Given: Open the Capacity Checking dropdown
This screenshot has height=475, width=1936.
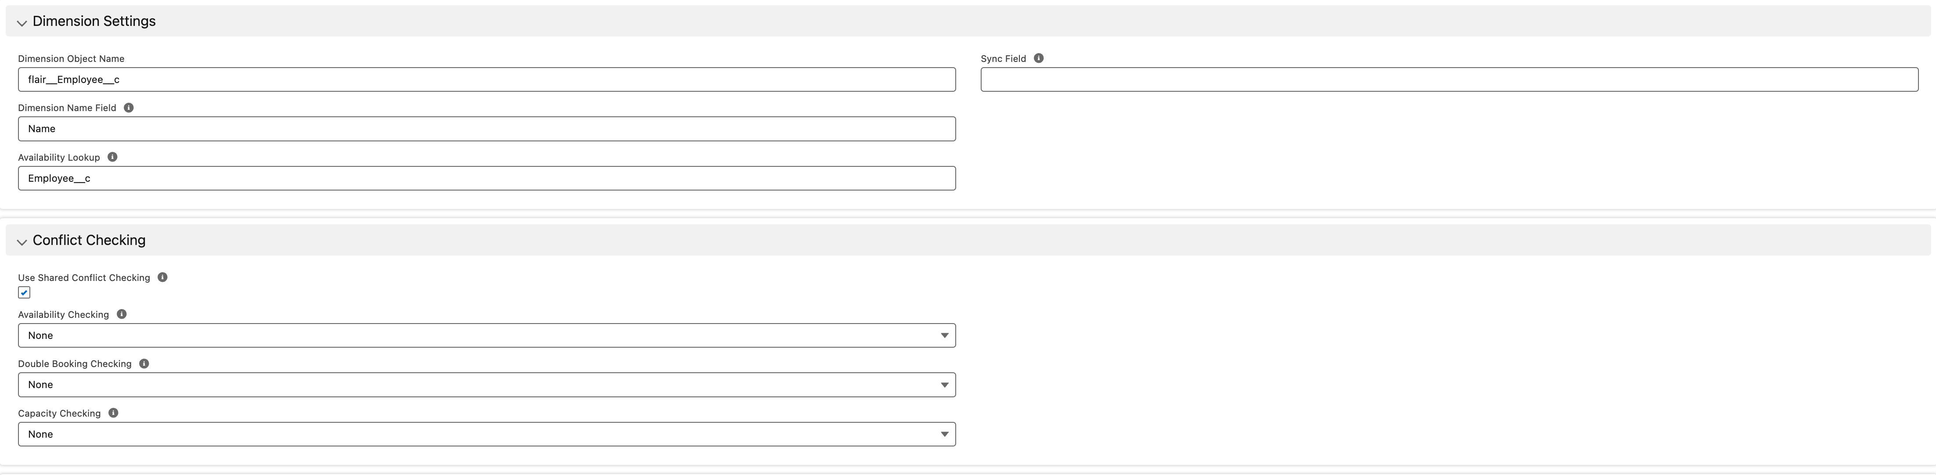Looking at the screenshot, I should [x=486, y=435].
